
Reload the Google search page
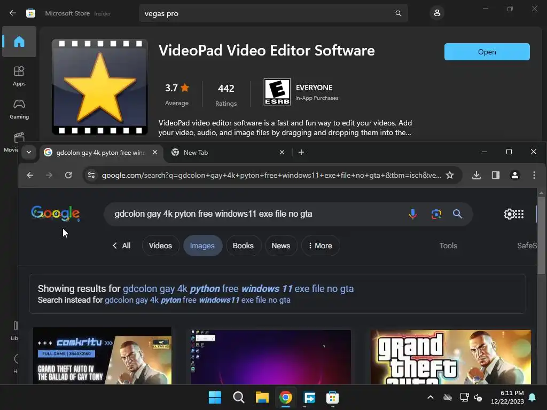coord(68,175)
